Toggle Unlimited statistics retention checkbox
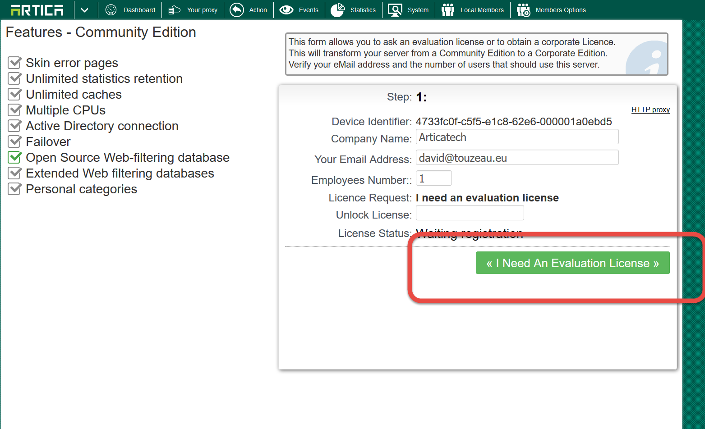 tap(15, 78)
